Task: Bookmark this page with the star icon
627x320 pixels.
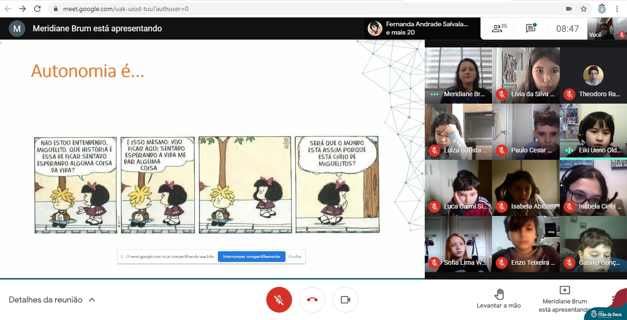Action: pyautogui.click(x=583, y=9)
